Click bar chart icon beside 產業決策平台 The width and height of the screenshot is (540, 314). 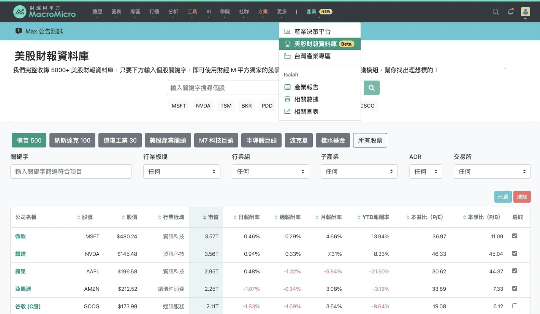287,32
